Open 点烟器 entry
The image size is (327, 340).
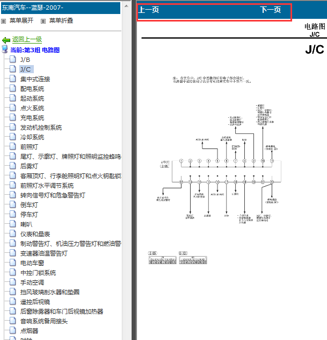(x=29, y=331)
